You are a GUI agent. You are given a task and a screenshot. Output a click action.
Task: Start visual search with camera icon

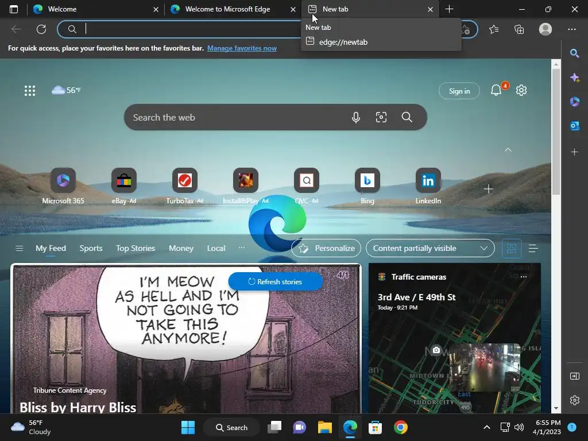(381, 117)
